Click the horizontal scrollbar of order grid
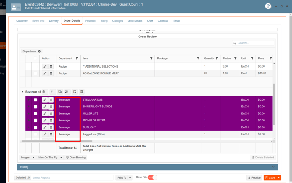The image size is (292, 183). [x=57, y=141]
